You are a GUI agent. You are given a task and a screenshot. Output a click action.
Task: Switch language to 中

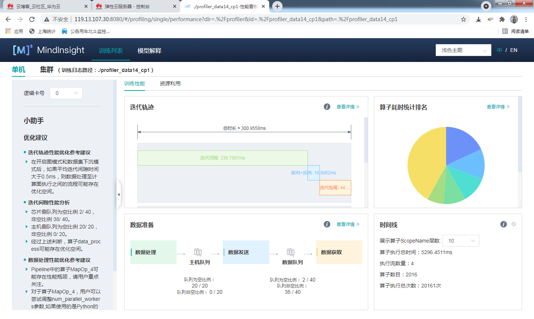tap(500, 50)
